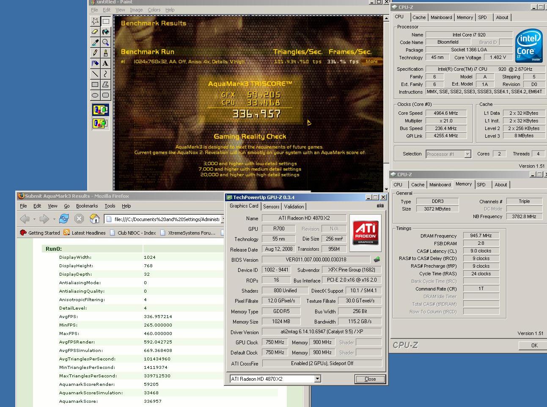Open Paint's File menu

tap(94, 10)
